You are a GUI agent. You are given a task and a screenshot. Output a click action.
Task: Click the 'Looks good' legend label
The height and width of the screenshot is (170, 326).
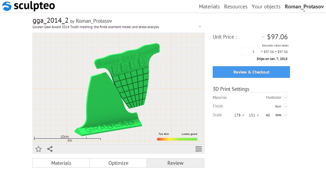[x=189, y=134]
